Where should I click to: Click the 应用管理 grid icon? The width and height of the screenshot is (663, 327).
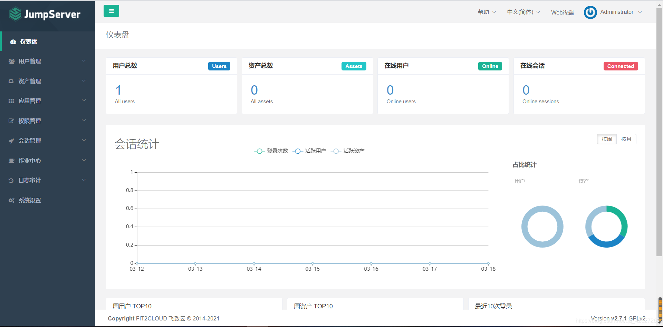(11, 101)
